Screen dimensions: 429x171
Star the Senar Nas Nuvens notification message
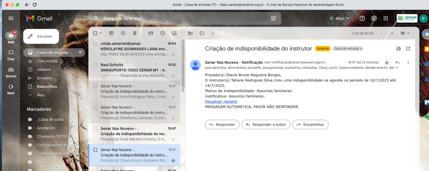[387, 63]
